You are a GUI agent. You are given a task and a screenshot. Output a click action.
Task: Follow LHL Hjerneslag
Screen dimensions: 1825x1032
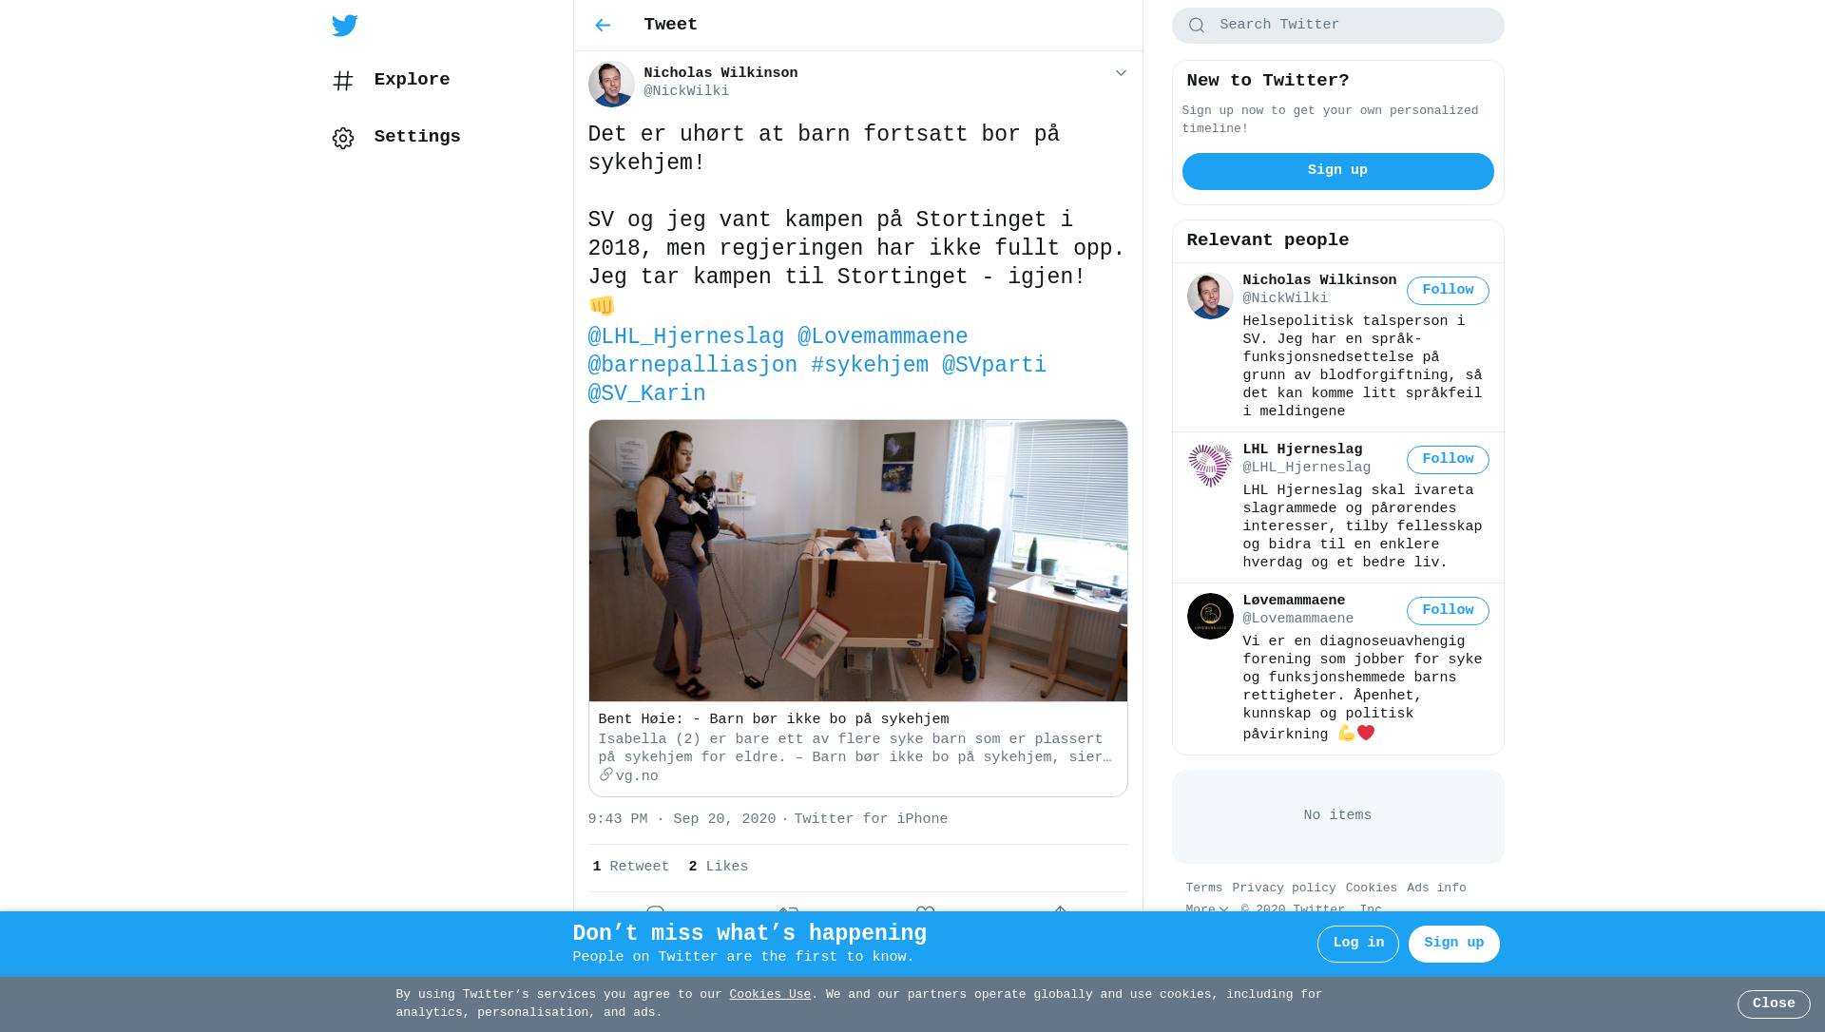1448,460
